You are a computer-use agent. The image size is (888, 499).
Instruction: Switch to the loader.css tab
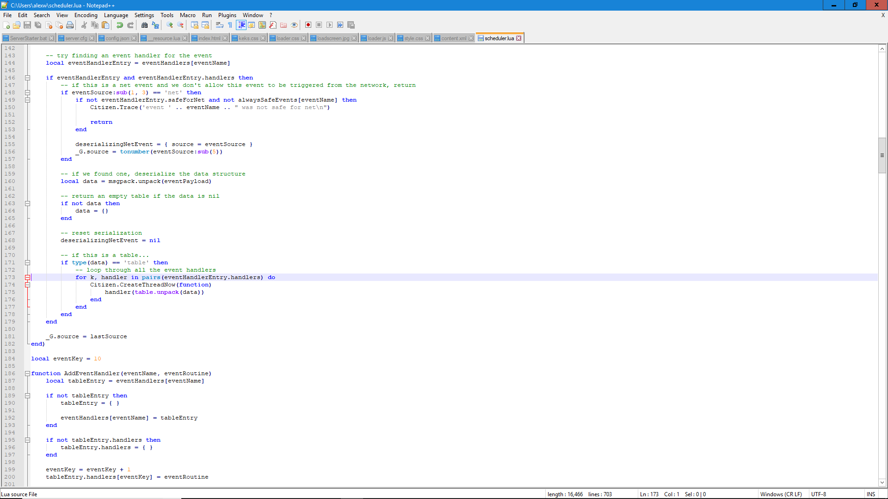click(288, 38)
